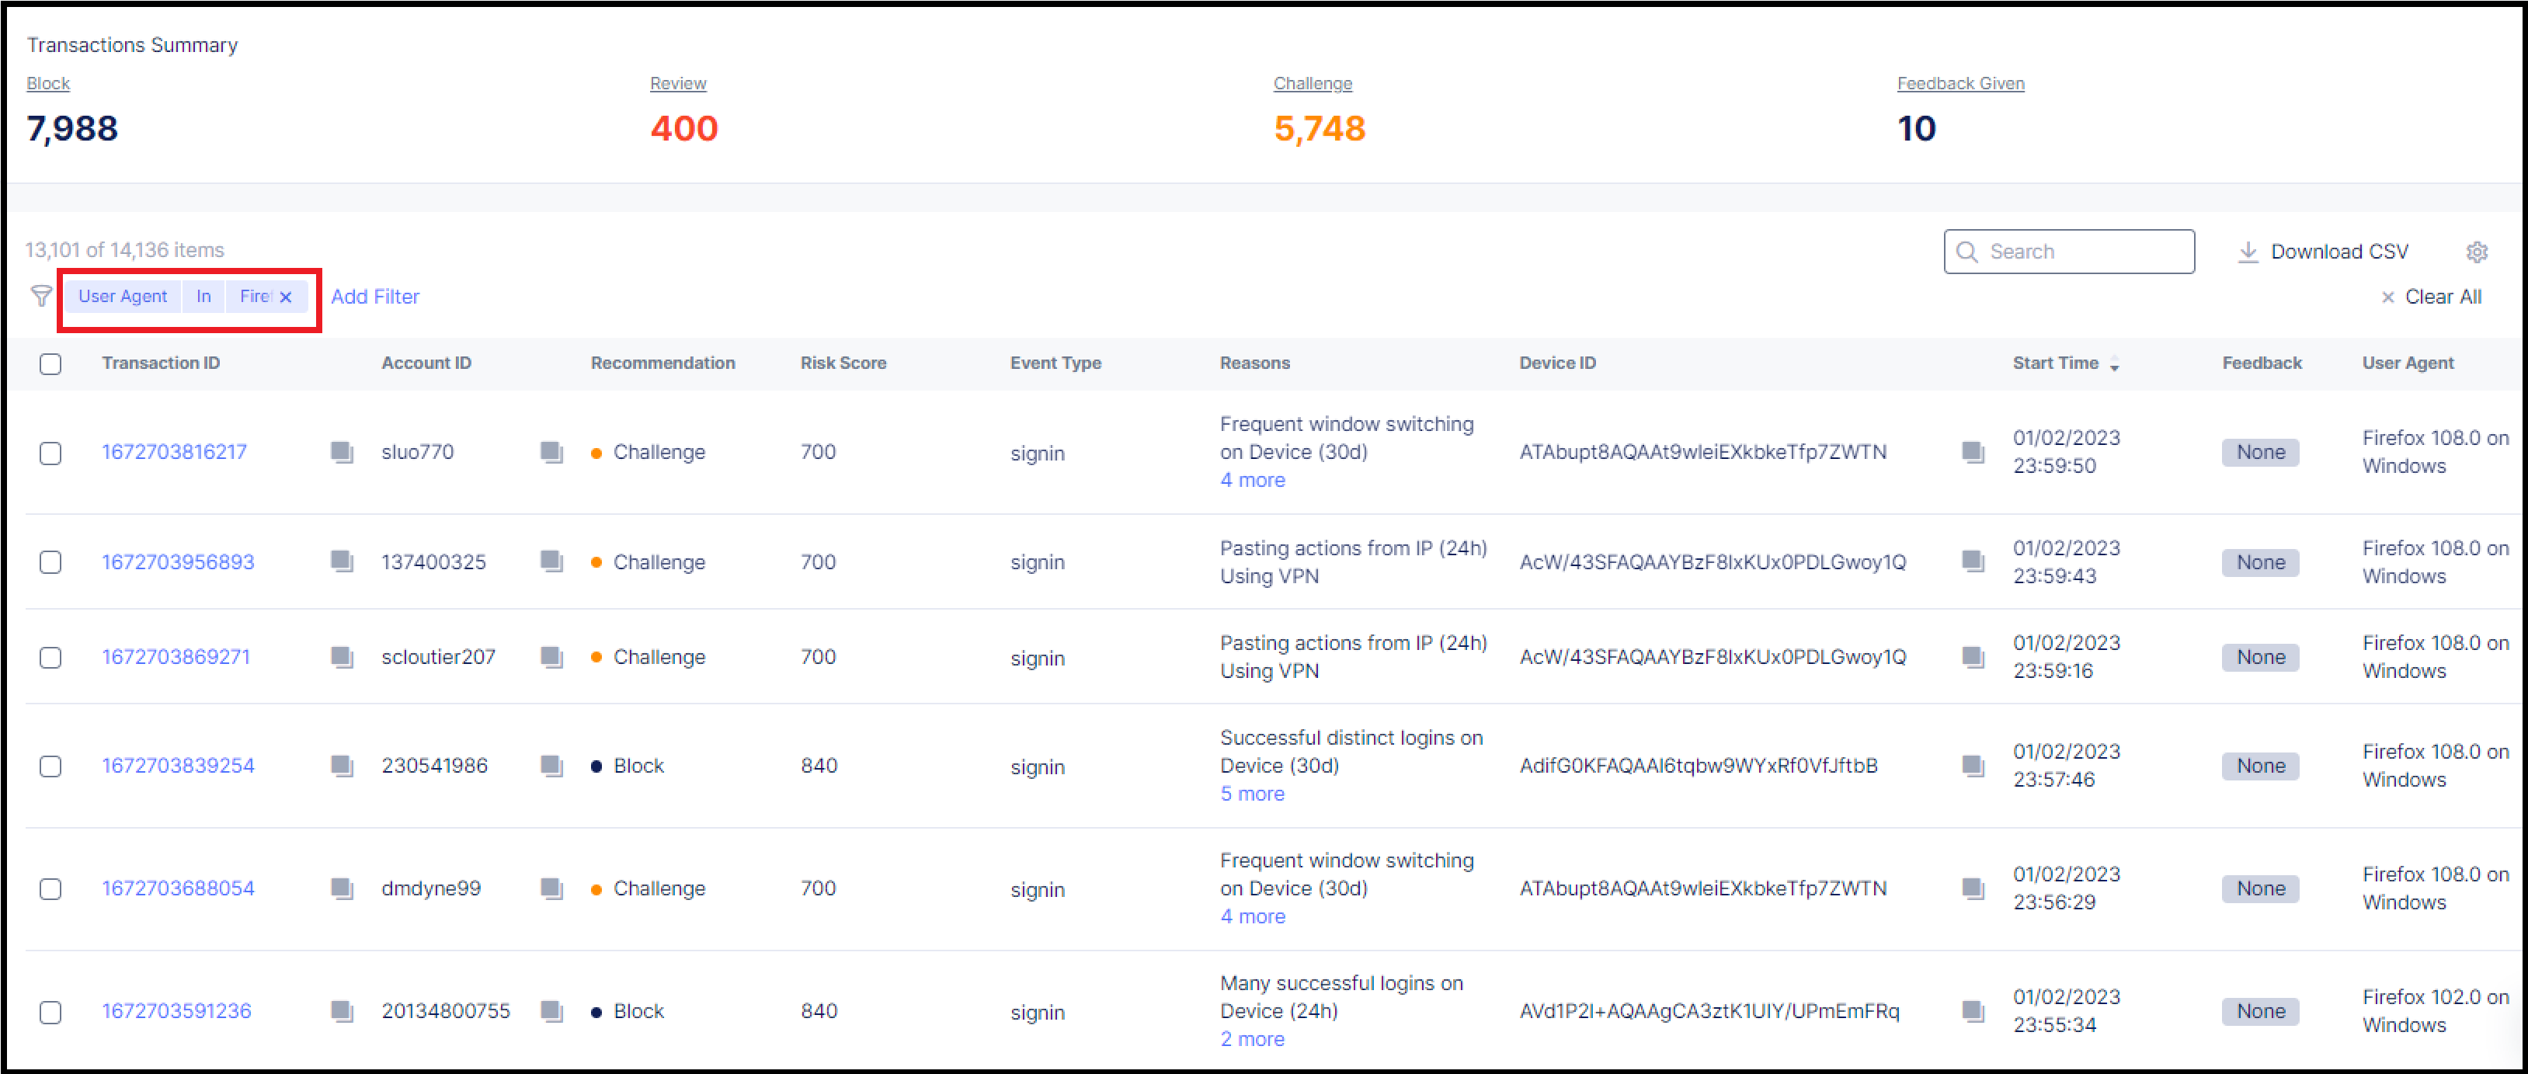The width and height of the screenshot is (2528, 1074).
Task: Copy account ID 230541986 icon
Action: coord(551,765)
